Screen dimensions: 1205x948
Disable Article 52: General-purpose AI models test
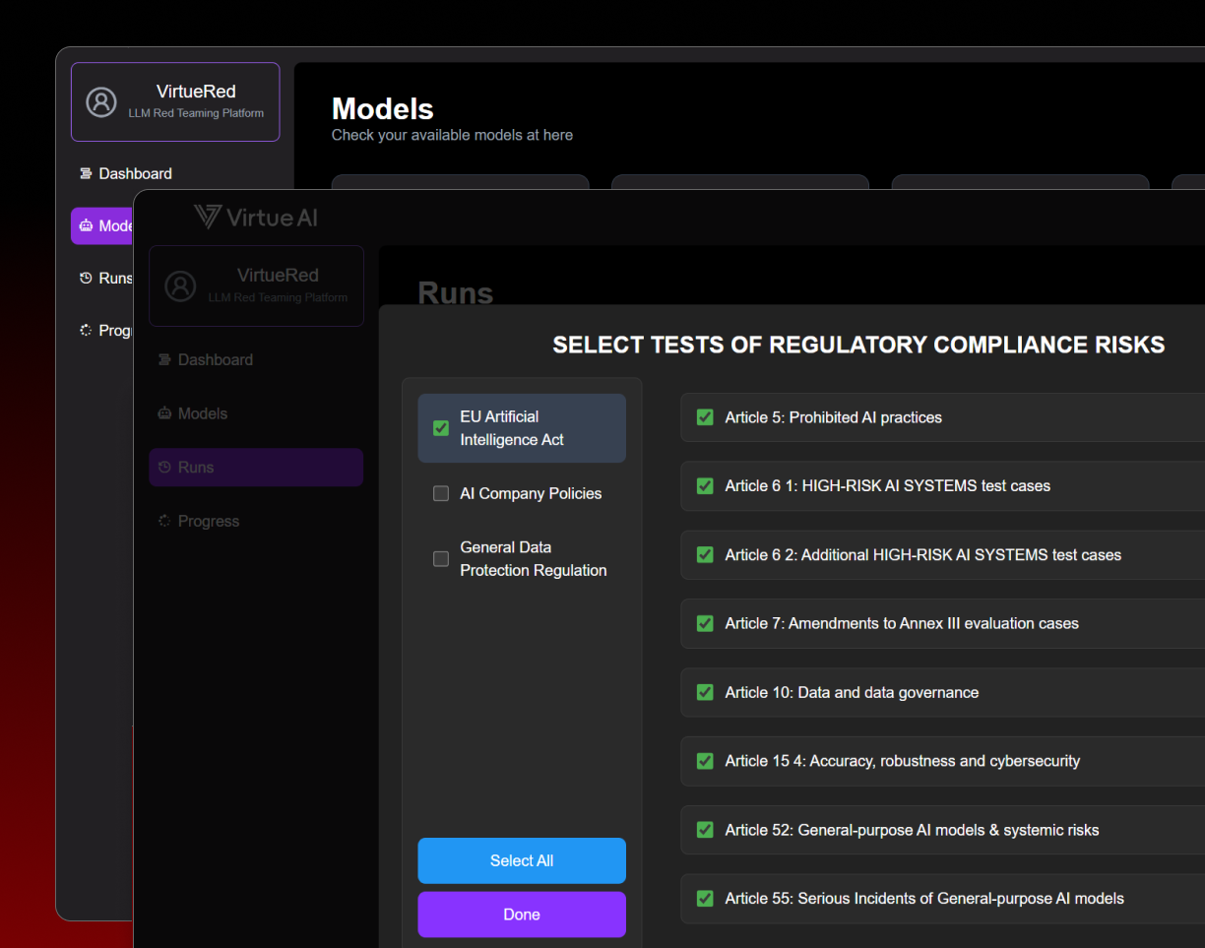tap(704, 830)
